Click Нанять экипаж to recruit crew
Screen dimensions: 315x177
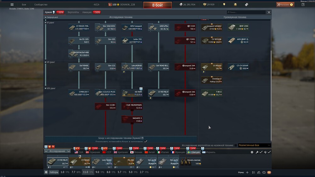[x=191, y=162]
